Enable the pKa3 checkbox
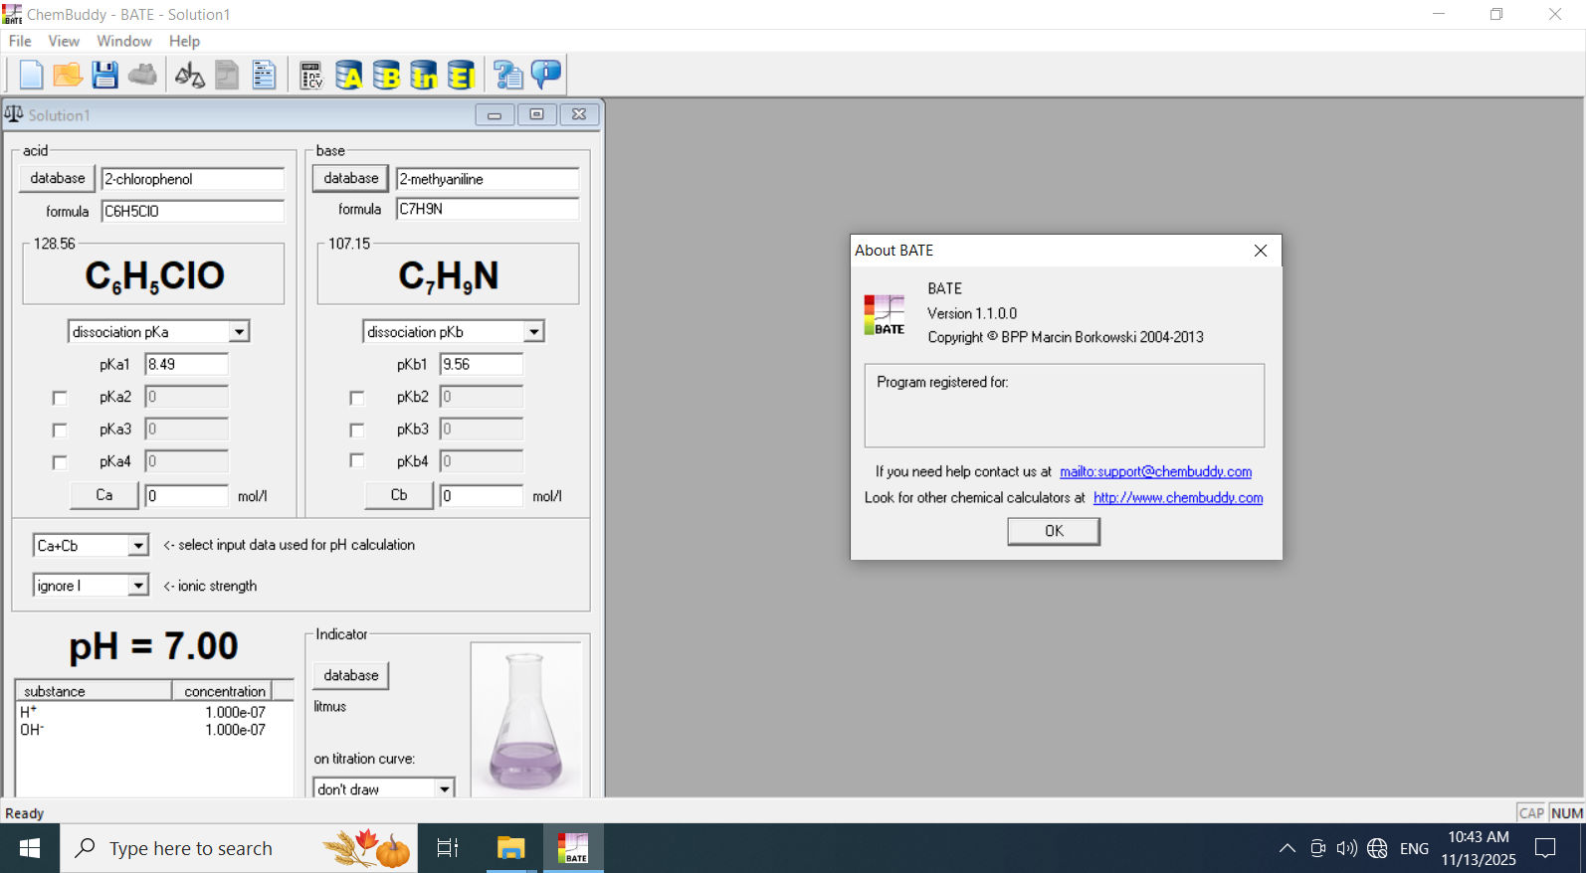This screenshot has height=873, width=1586. [x=60, y=431]
